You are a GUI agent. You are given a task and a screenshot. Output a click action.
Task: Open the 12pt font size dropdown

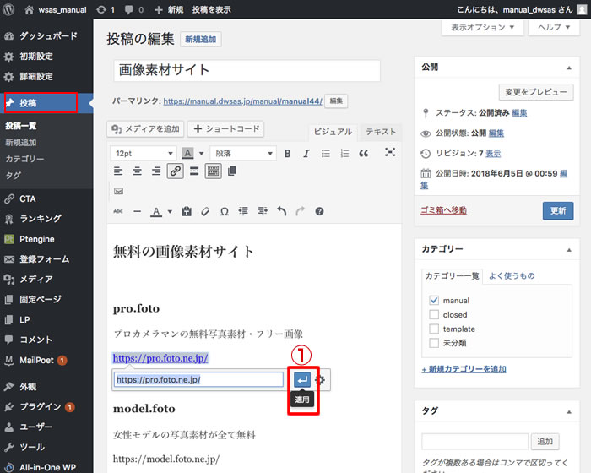click(x=142, y=153)
